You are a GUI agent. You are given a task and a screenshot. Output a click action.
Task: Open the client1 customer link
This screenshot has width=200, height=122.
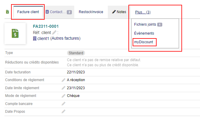[x=43, y=38]
